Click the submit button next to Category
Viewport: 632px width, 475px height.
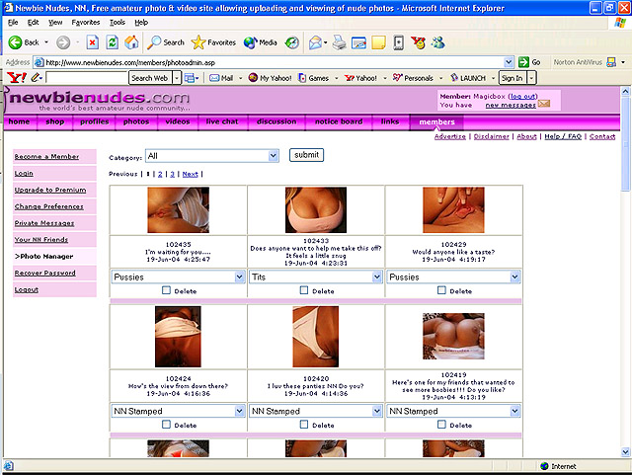pos(306,155)
